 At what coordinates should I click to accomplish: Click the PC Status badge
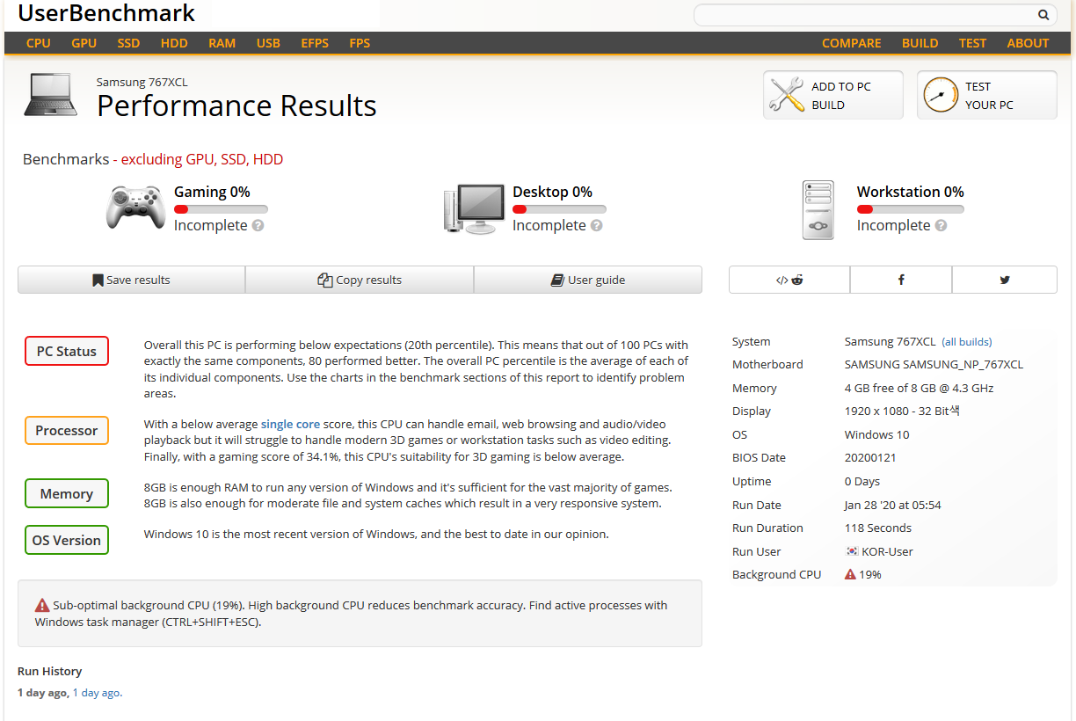coord(67,351)
